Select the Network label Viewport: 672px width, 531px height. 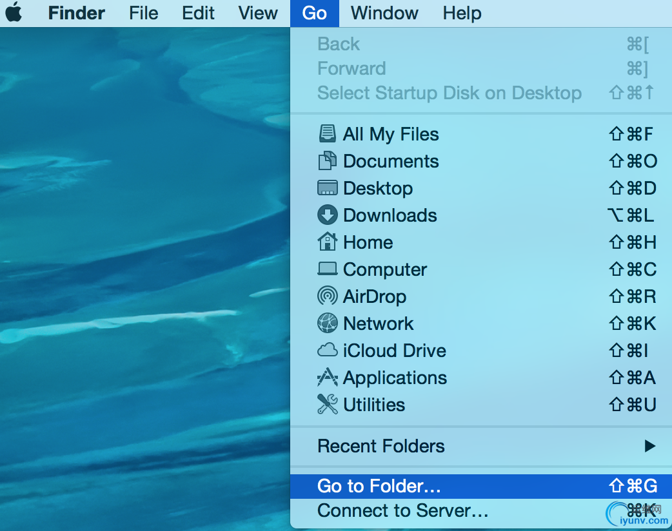(379, 323)
